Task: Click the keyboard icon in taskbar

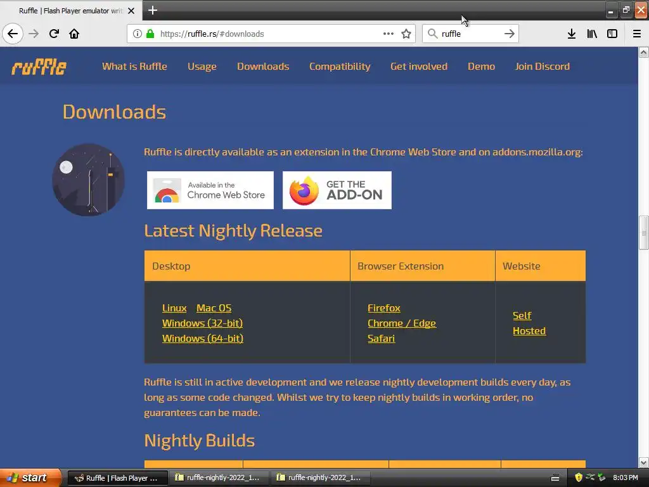Action: tap(555, 478)
